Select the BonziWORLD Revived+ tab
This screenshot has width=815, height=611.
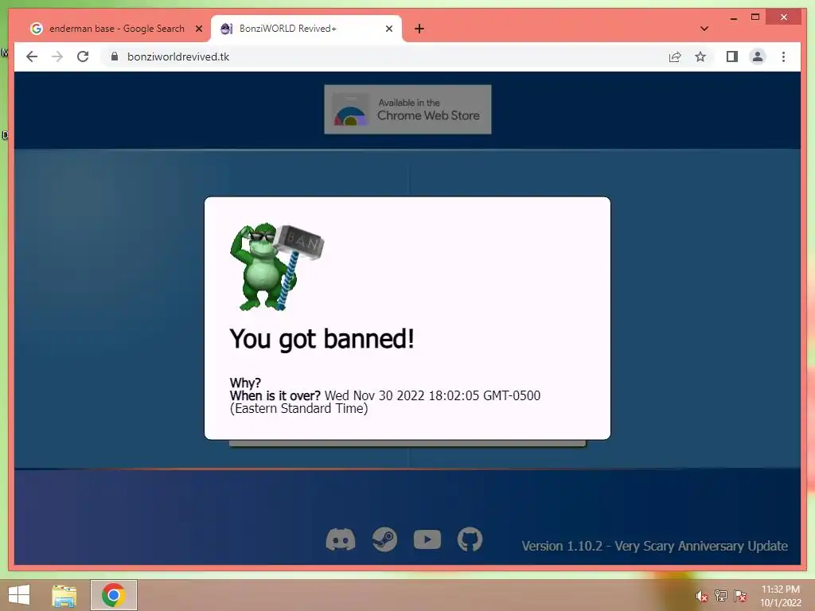click(x=306, y=29)
